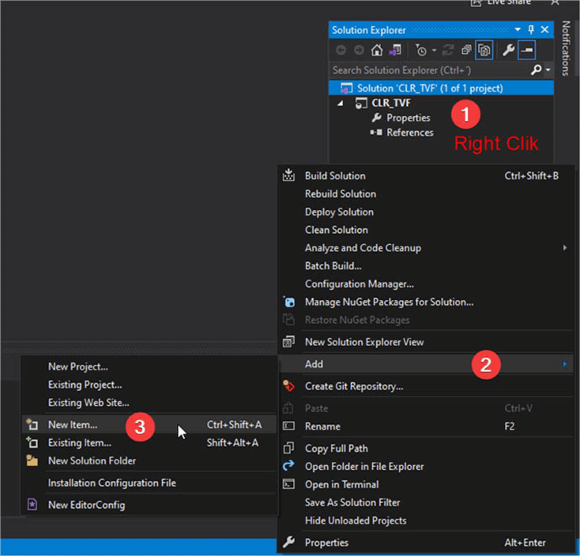This screenshot has width=580, height=556.
Task: Select the References node under CLR_TVF
Action: click(409, 133)
